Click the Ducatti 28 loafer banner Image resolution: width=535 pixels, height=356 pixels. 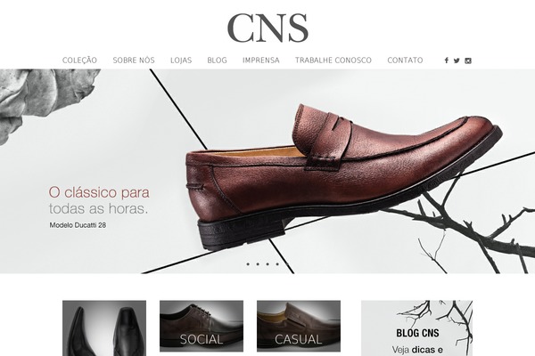click(x=267, y=171)
